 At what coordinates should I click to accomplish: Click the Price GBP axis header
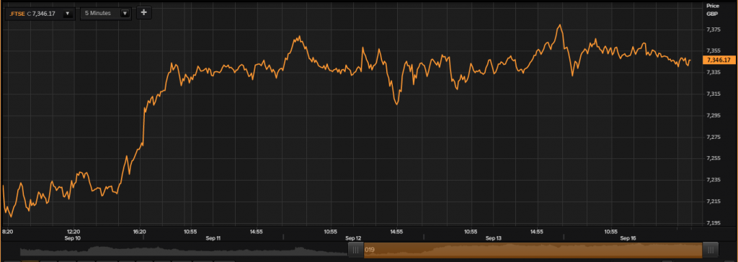click(x=713, y=9)
